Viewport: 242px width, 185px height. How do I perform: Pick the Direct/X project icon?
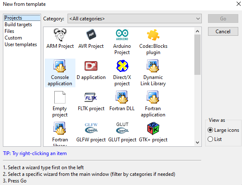(x=122, y=66)
